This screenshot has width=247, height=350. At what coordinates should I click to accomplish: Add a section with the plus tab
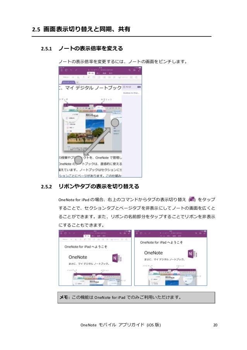(77, 83)
